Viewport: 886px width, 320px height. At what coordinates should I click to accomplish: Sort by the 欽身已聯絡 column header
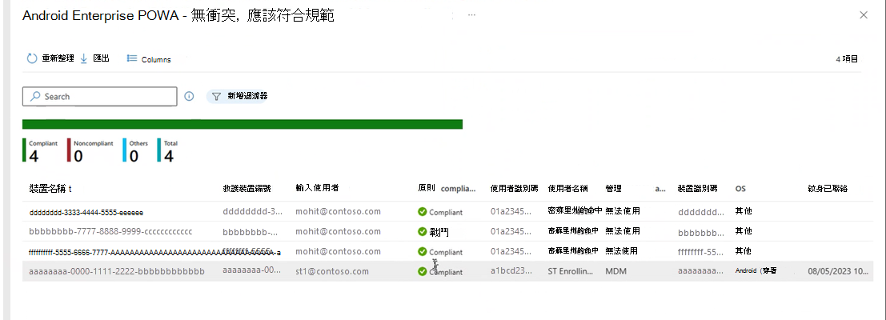828,189
